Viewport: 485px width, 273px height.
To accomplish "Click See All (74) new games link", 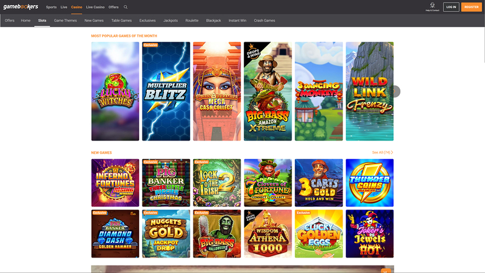I will pos(382,152).
